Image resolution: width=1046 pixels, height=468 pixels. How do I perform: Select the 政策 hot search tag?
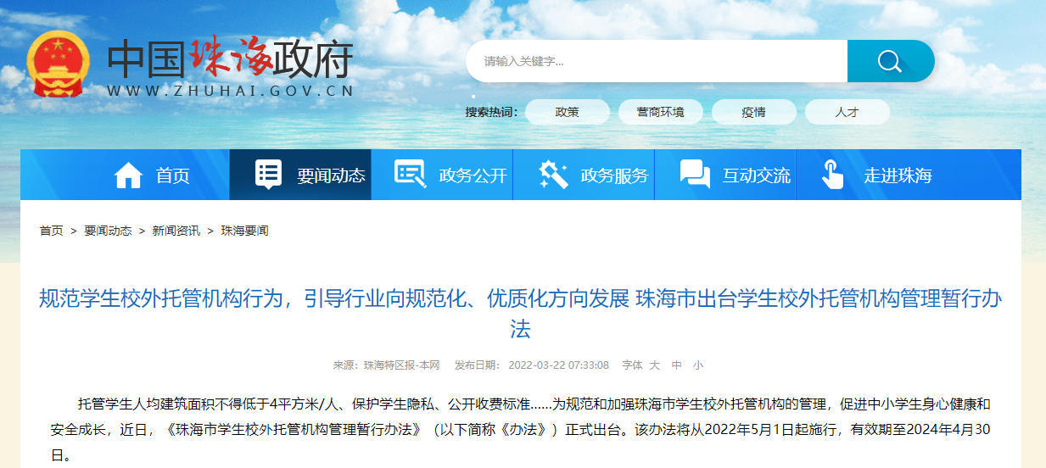click(568, 112)
